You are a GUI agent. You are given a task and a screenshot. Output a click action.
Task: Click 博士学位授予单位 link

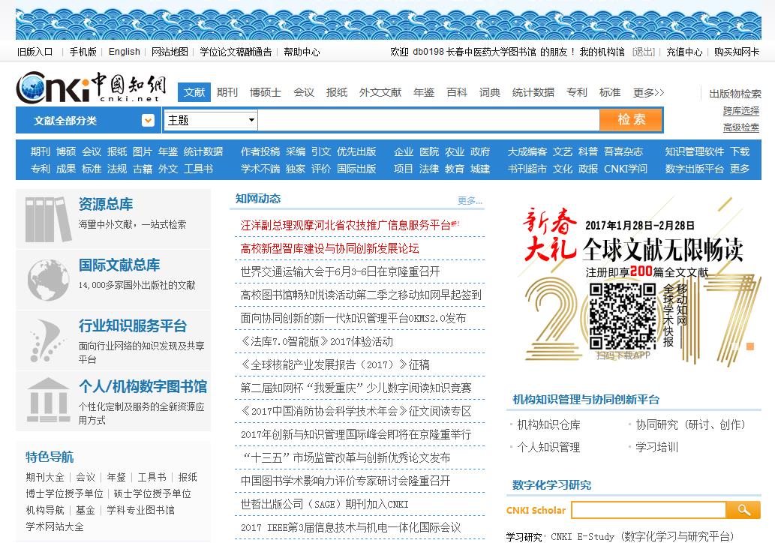click(x=65, y=493)
